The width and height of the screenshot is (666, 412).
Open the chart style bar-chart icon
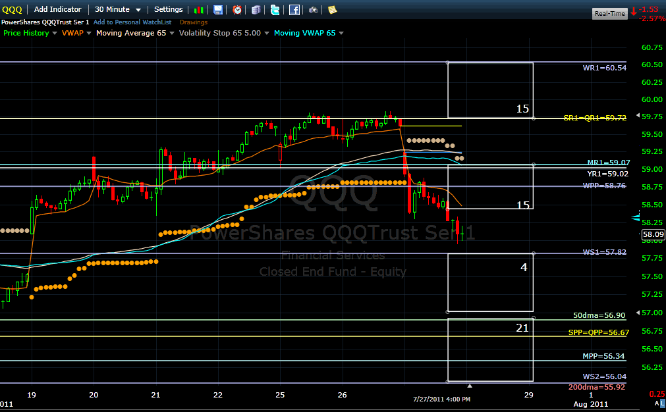pos(198,10)
